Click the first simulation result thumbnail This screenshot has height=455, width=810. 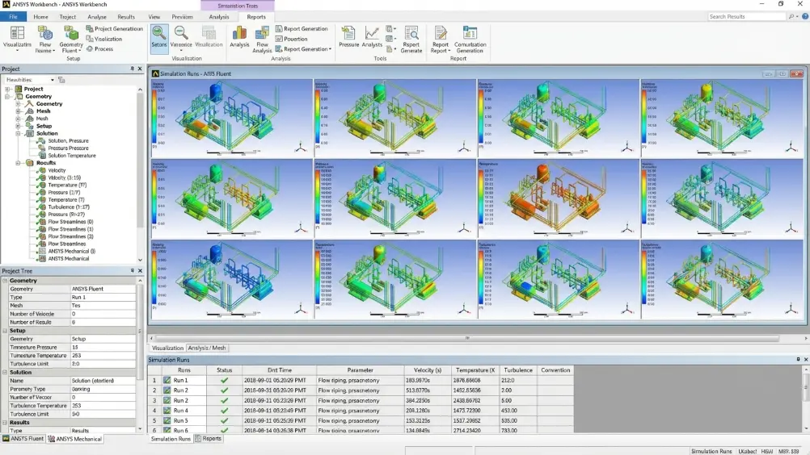coord(232,118)
